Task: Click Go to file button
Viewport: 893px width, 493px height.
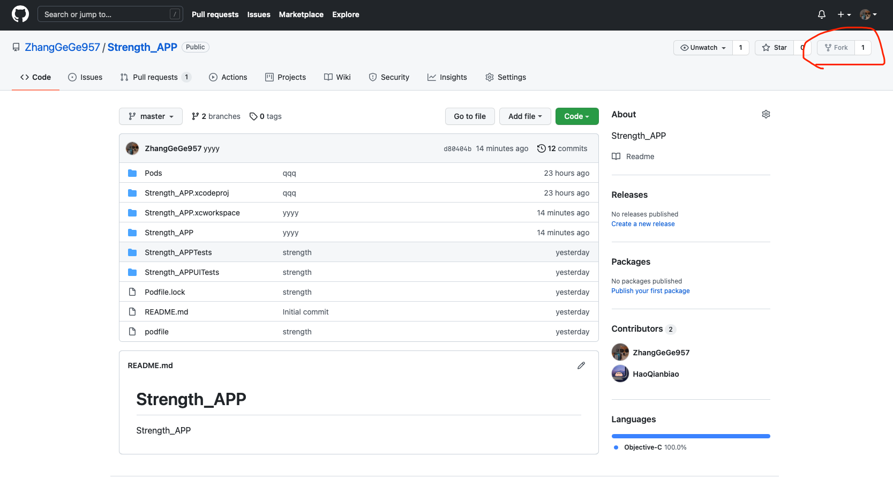Action: coord(470,116)
